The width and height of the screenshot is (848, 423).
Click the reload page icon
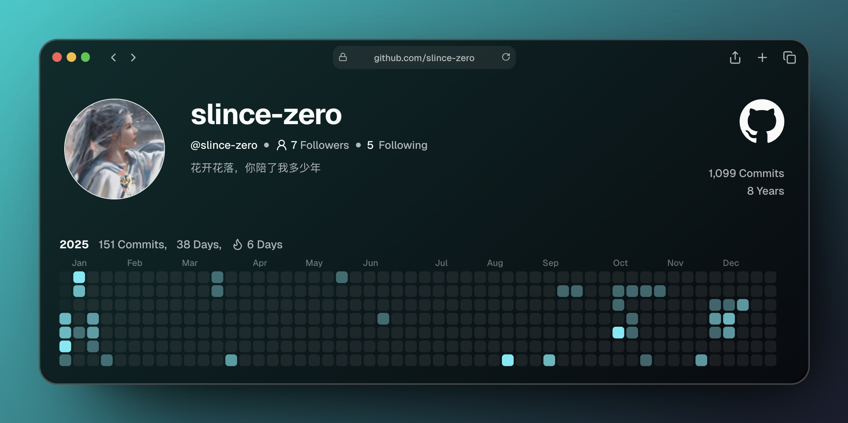click(506, 57)
